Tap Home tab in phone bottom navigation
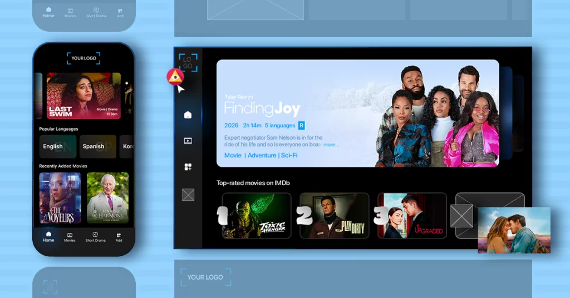570x298 pixels. tap(48, 237)
